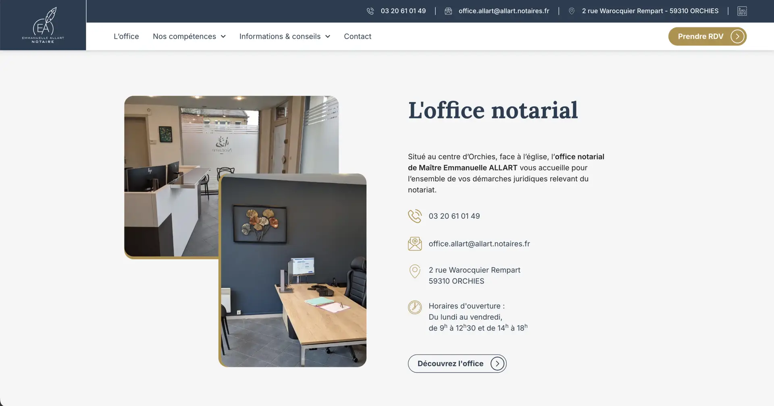Image resolution: width=774 pixels, height=406 pixels.
Task: Click the clock icon beside Horaires d'ouverture
Action: point(415,307)
